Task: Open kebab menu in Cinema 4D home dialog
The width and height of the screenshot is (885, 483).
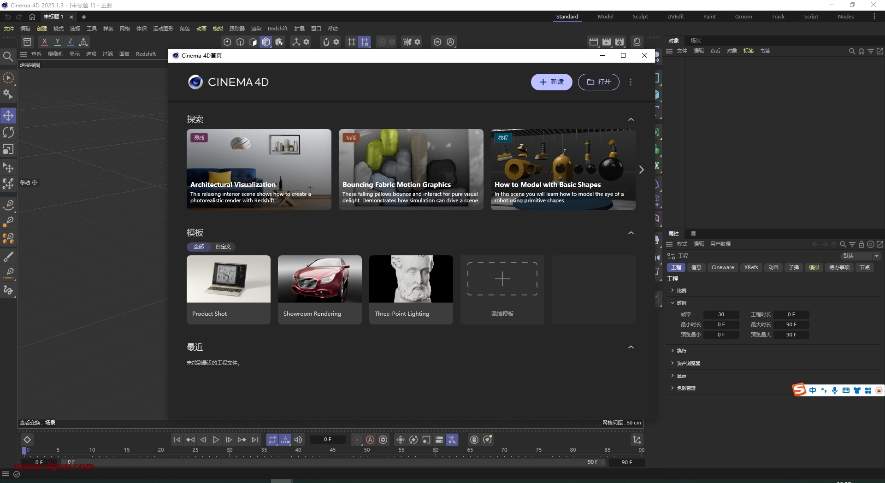Action: (631, 82)
